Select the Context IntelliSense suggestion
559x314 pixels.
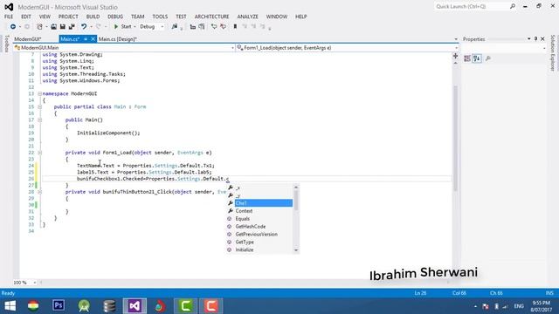(260, 211)
